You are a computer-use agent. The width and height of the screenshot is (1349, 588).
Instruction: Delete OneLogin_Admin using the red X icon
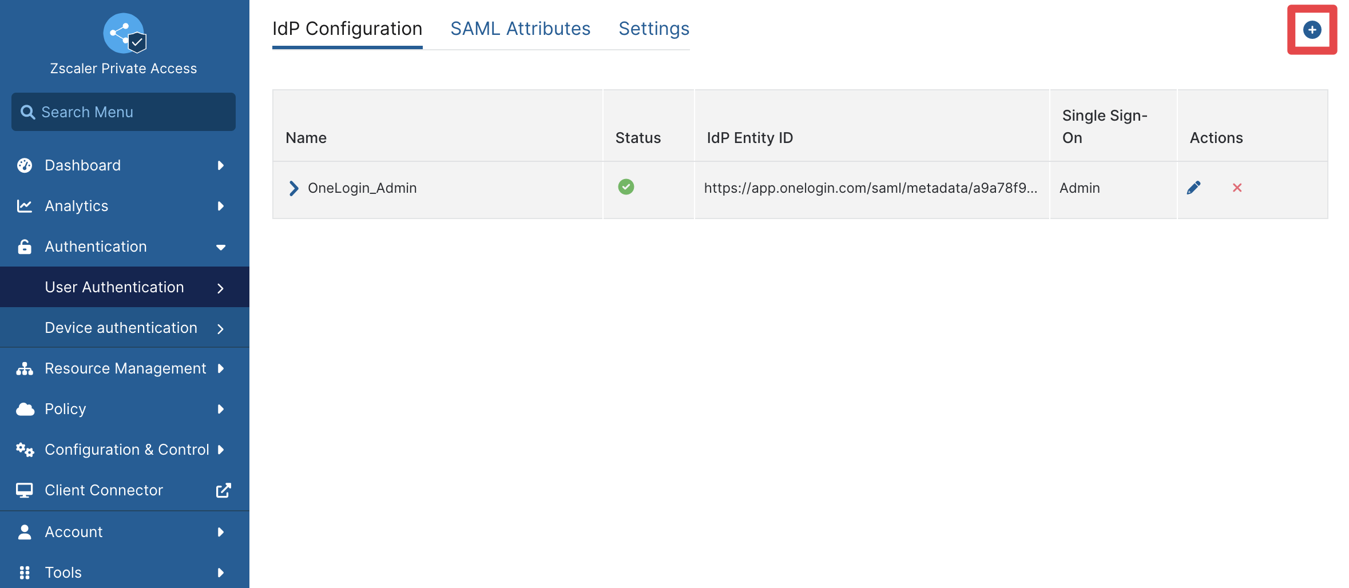(x=1237, y=188)
